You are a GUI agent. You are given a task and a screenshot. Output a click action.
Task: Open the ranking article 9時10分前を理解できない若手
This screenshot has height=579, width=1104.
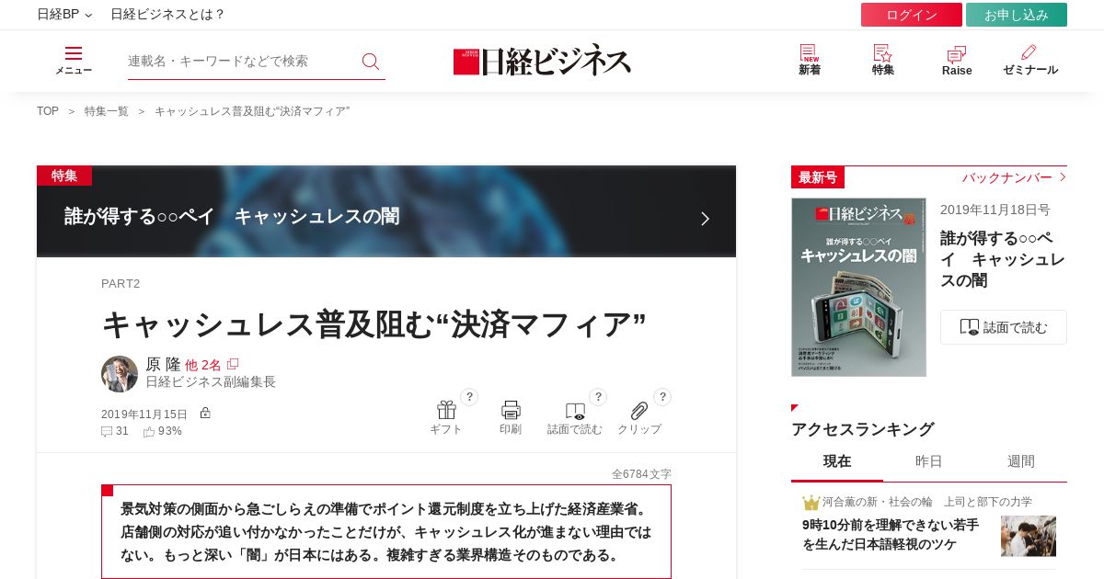[x=891, y=534]
